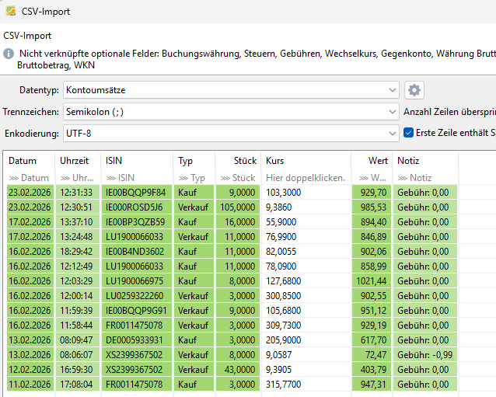This screenshot has width=496, height=397.
Task: Select the Wert column header
Action: (x=378, y=161)
